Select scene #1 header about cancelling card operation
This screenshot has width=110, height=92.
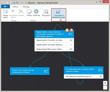(x=54, y=34)
